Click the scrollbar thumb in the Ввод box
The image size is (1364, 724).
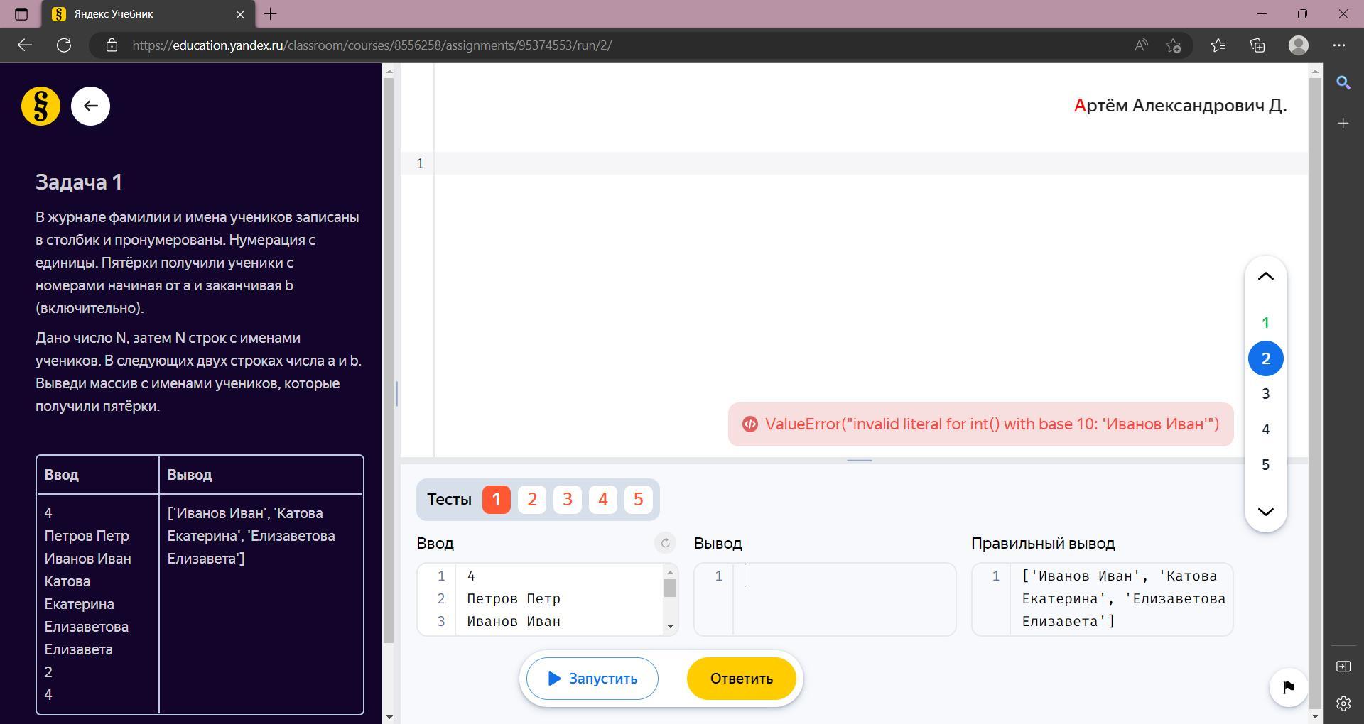(670, 588)
